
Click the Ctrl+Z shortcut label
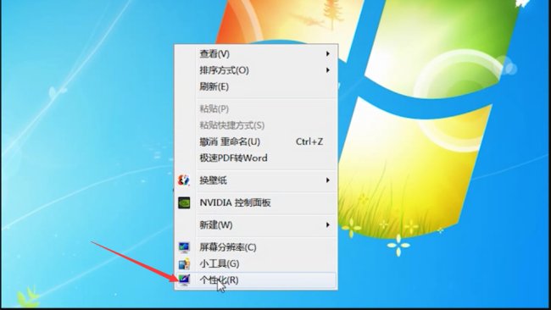[309, 141]
